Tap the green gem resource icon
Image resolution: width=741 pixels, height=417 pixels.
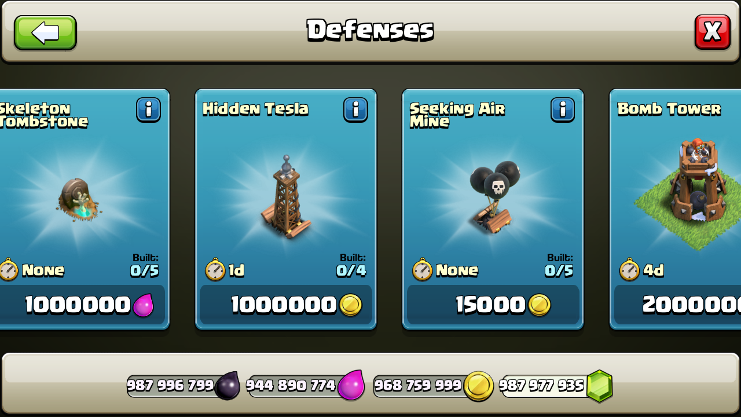599,386
